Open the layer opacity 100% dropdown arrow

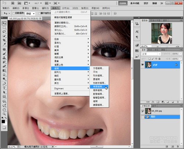181,54
